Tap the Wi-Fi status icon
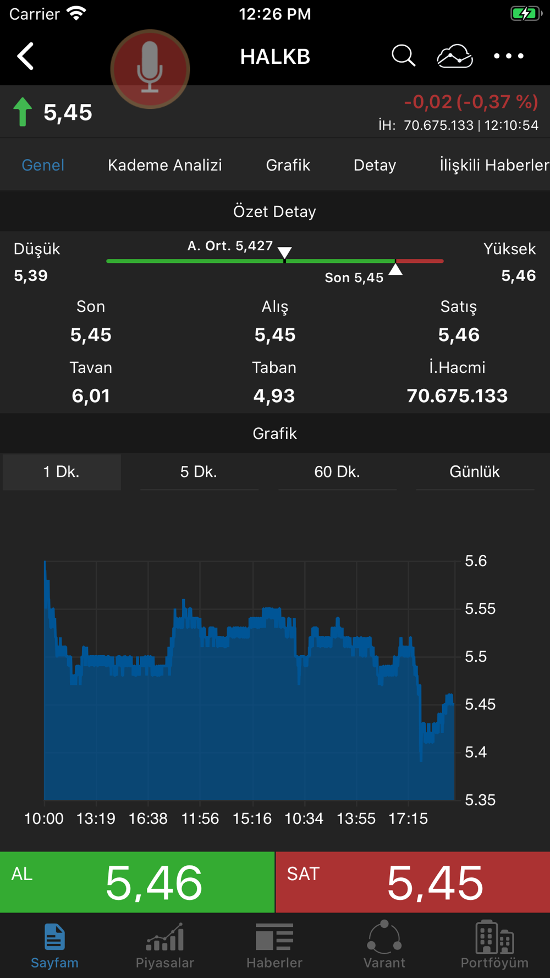Image resolution: width=550 pixels, height=978 pixels. click(76, 13)
